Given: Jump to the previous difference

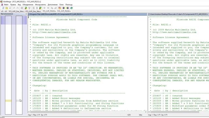Looking at the screenshot, I should tap(29, 8).
